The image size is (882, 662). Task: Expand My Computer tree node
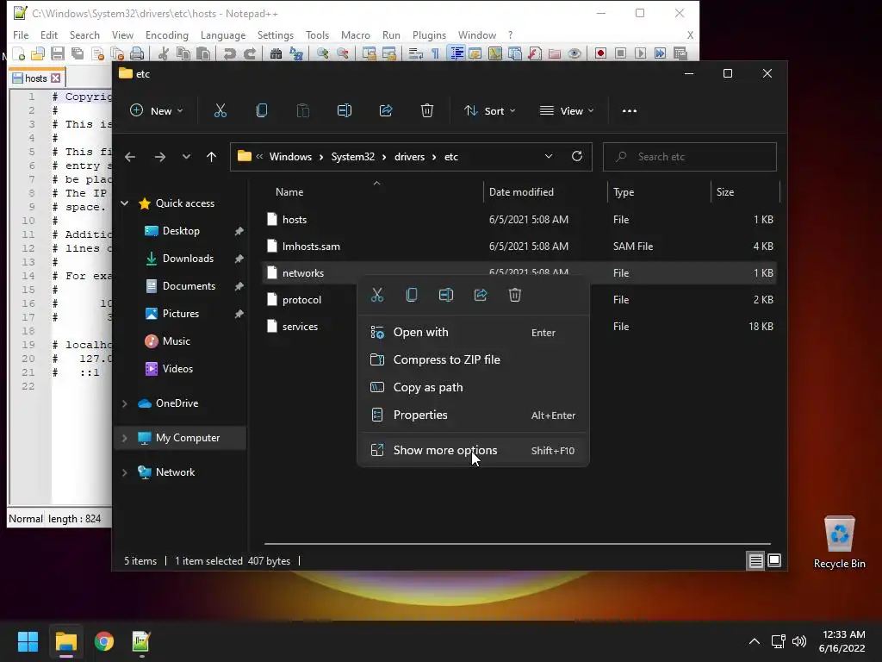[125, 438]
